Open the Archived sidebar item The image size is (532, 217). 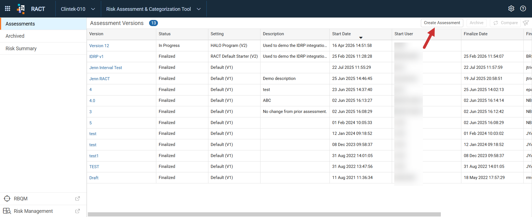pos(43,36)
